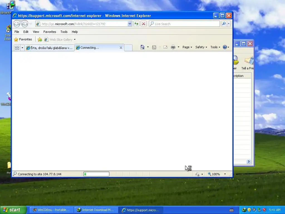Image resolution: width=285 pixels, height=214 pixels.
Task: Open the Tools menu in menu bar
Action: click(x=64, y=32)
